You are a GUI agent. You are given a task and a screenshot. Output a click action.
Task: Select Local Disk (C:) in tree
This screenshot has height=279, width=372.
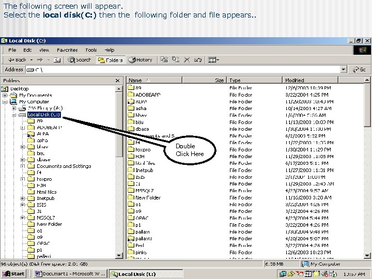tap(44, 115)
